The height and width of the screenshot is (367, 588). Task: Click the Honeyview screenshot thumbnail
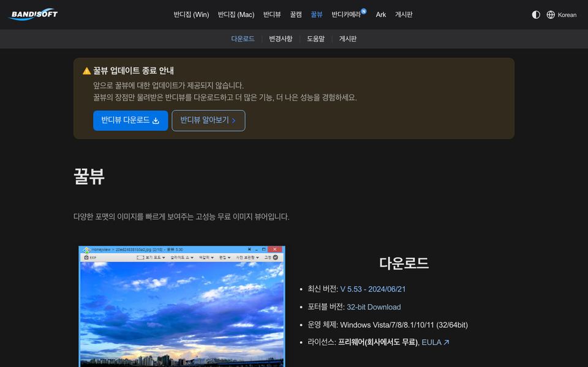tap(182, 306)
